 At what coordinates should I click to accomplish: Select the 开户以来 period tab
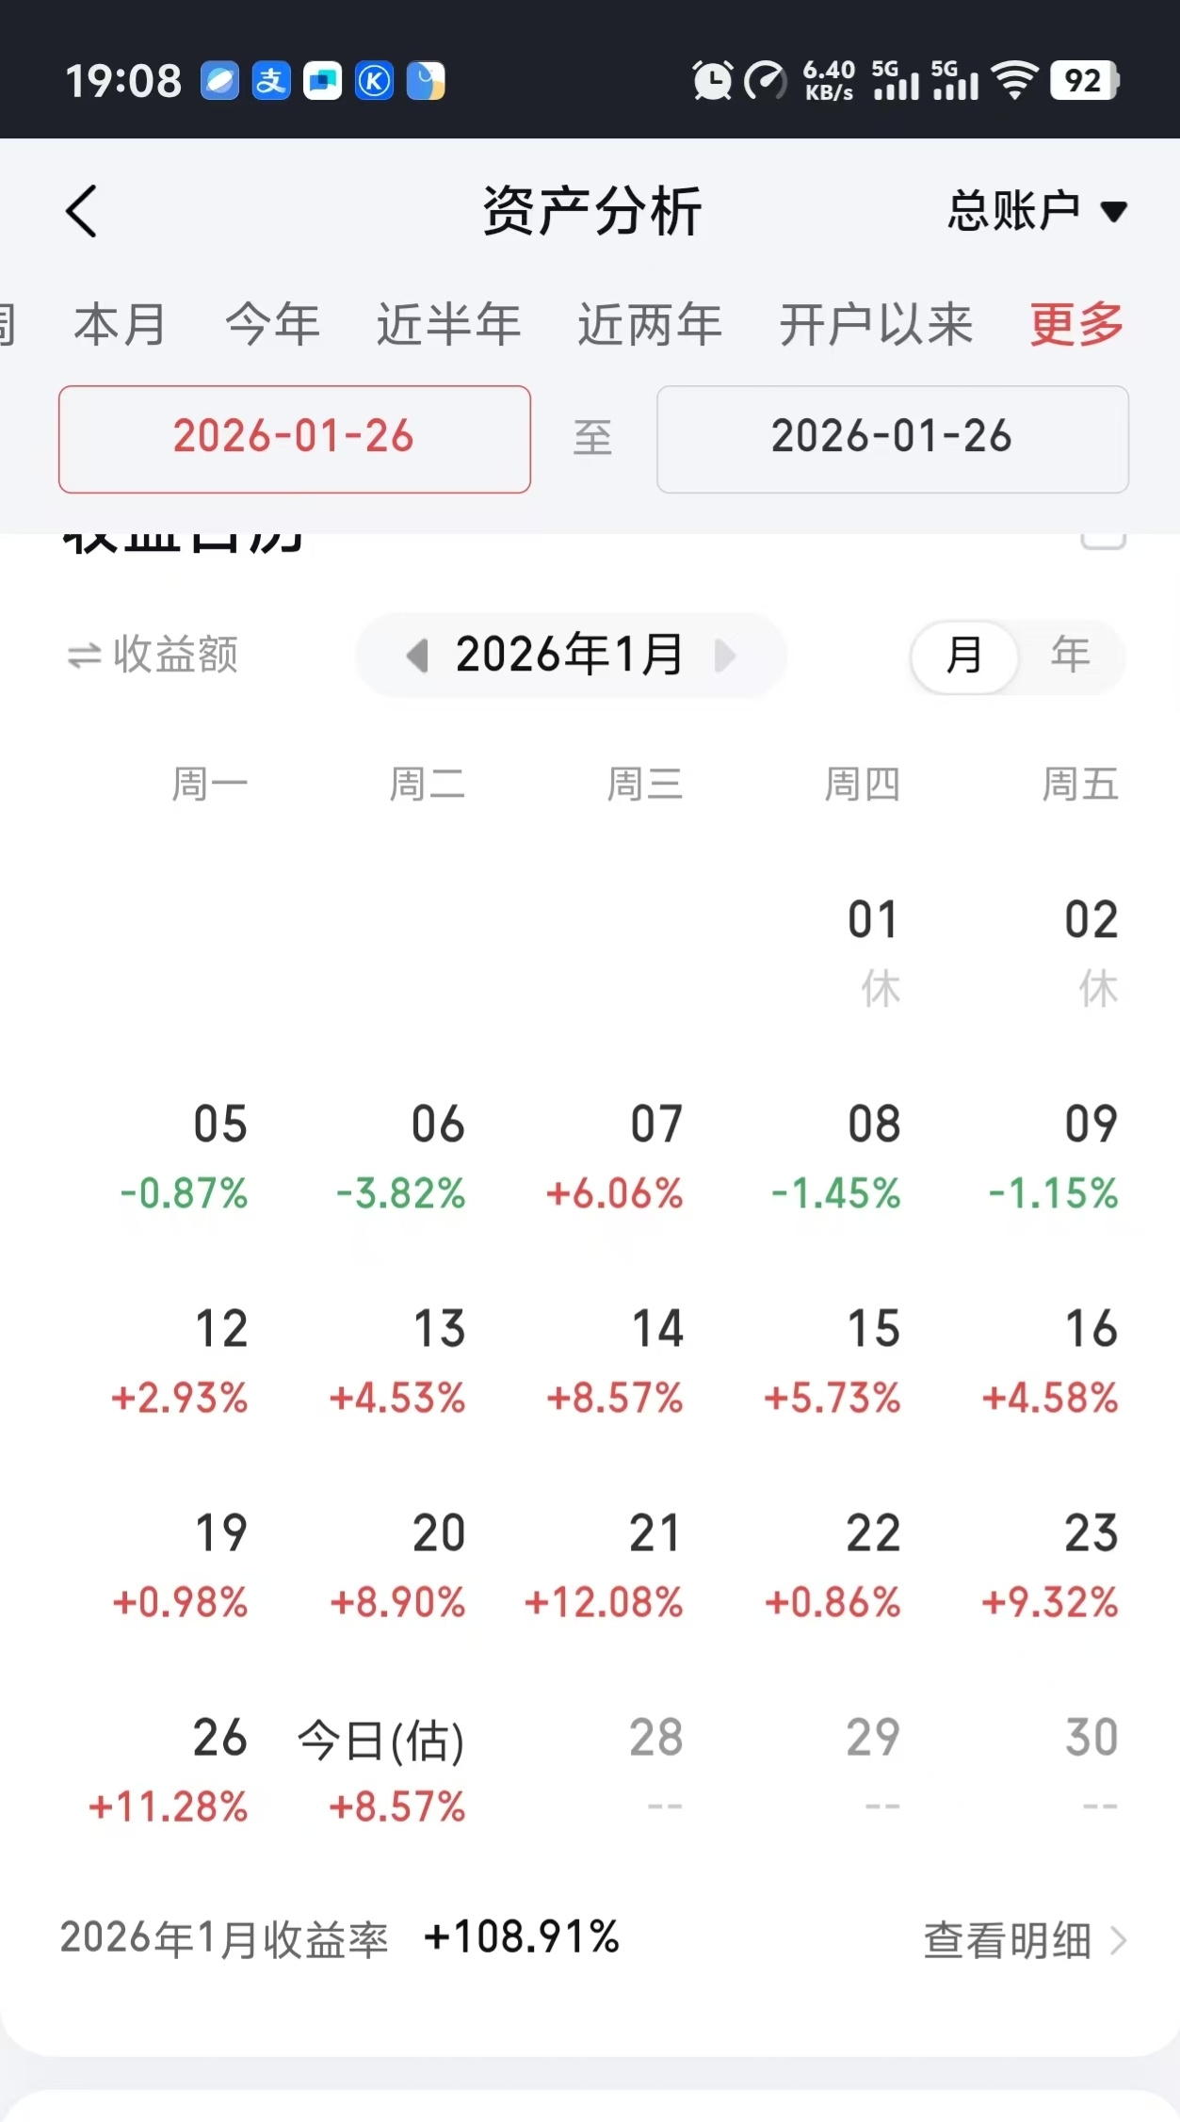coord(876,325)
